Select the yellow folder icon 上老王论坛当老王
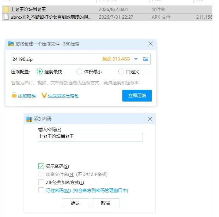This screenshot has width=219, height=217. pos(6,9)
